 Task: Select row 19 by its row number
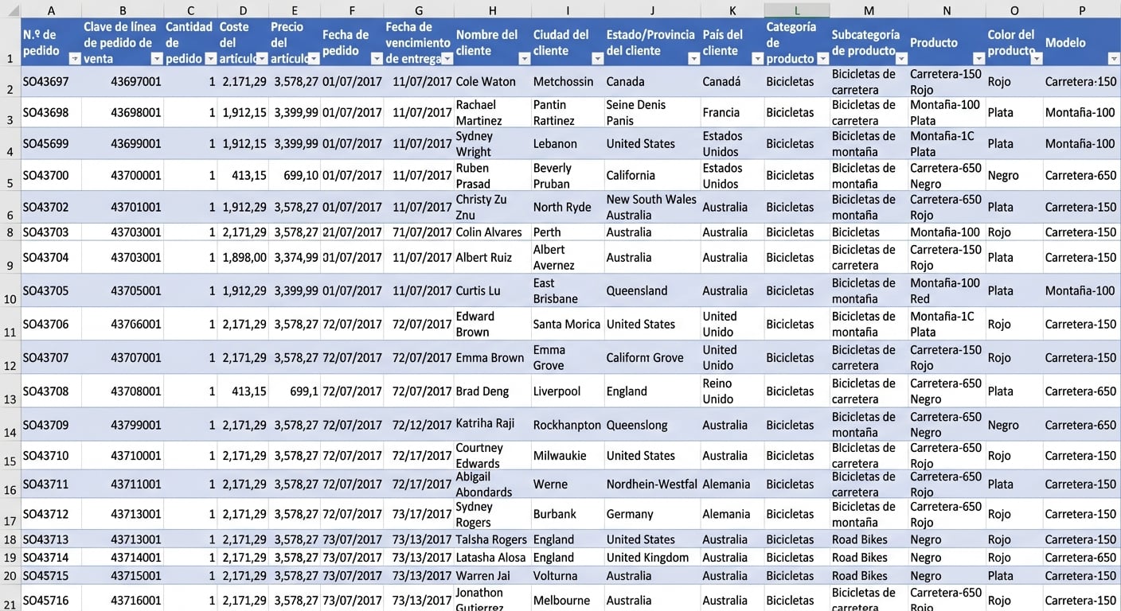[10, 558]
